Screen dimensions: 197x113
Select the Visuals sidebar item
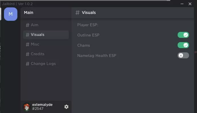[x=46, y=35]
